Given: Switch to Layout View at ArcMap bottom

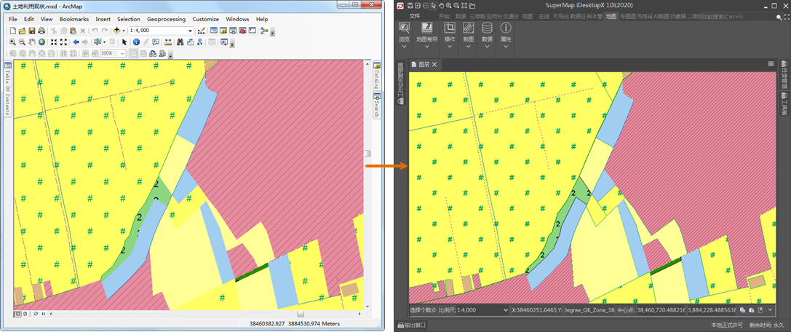Looking at the screenshot, I should [x=25, y=314].
